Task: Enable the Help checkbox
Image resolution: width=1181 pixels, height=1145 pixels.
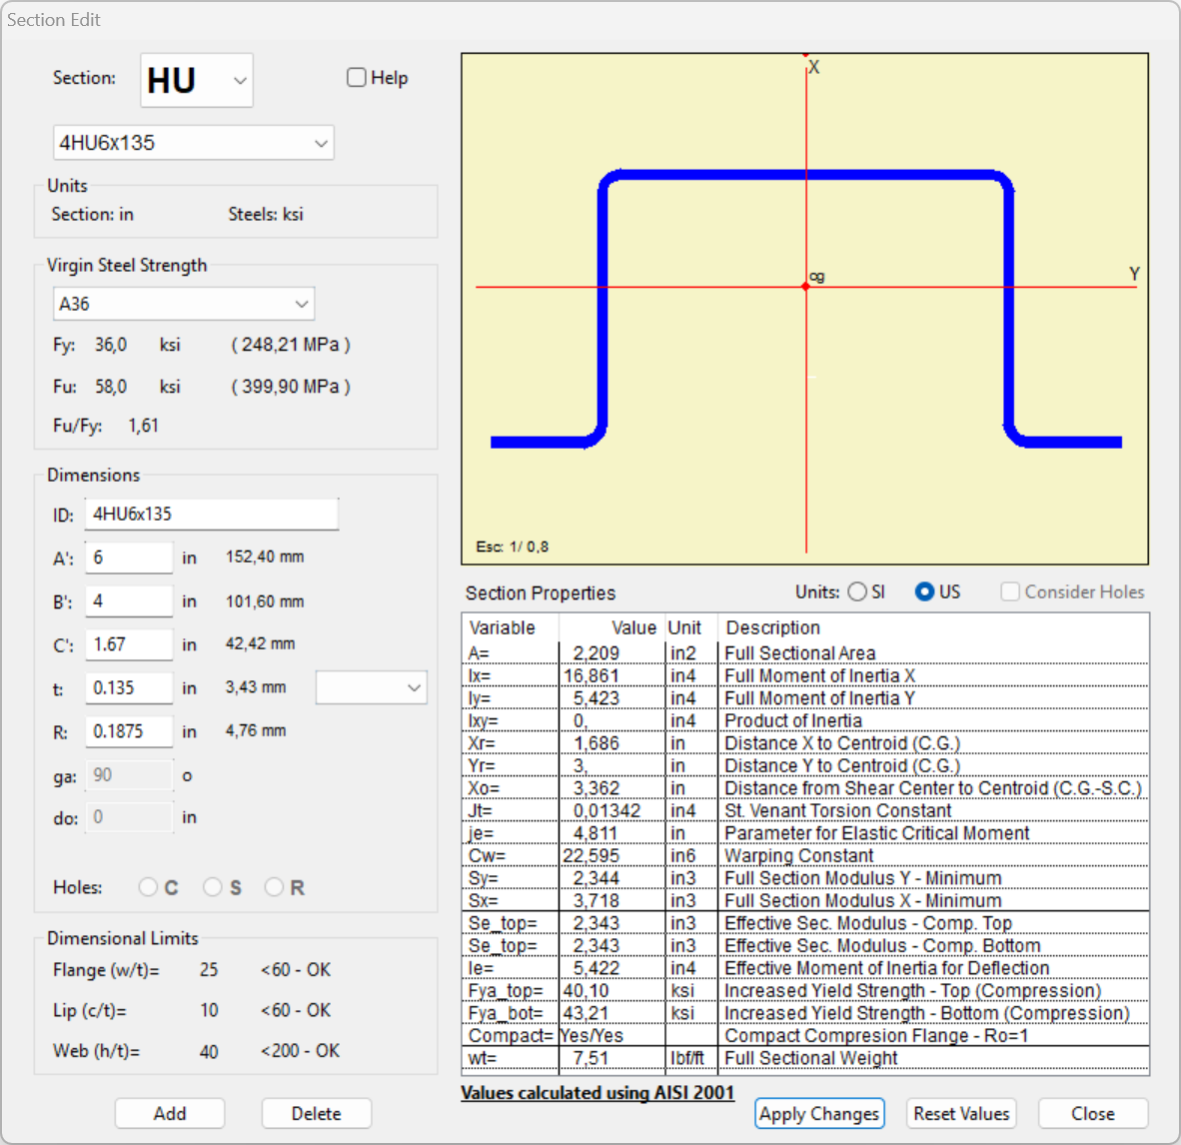Action: coord(357,78)
